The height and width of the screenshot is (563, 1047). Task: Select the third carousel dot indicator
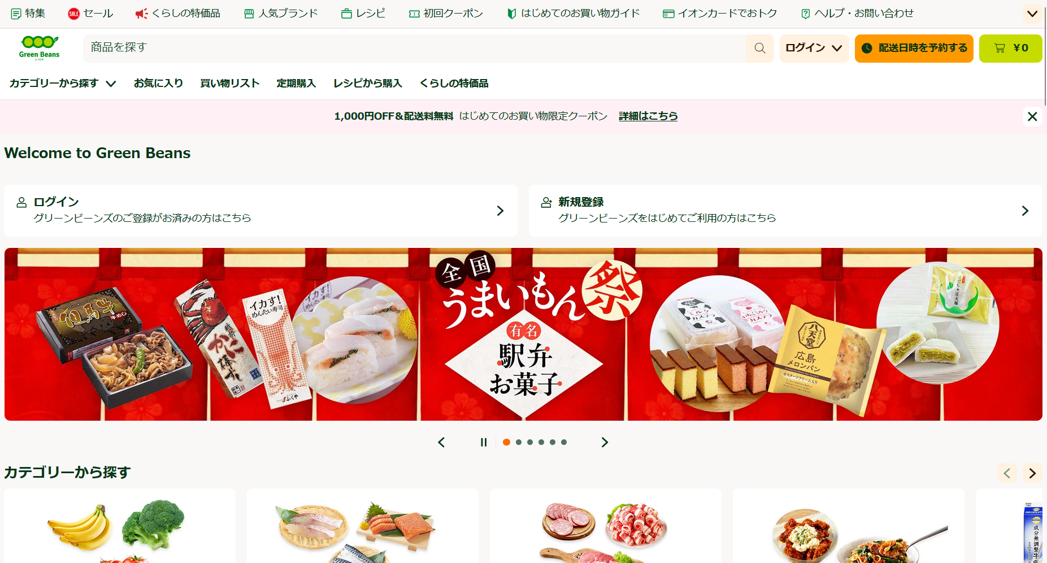530,442
